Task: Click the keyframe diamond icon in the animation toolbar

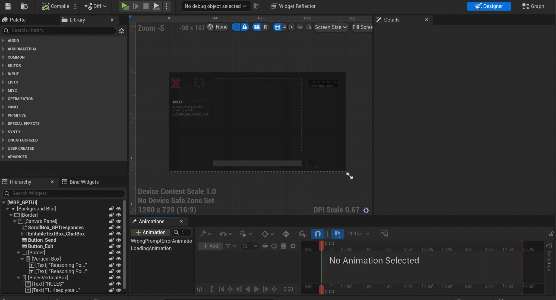Action: 265,234
